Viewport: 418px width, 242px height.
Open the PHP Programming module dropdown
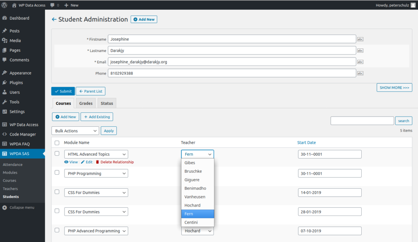coord(96,174)
